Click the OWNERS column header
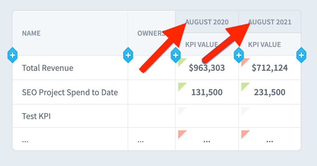 click(151, 33)
